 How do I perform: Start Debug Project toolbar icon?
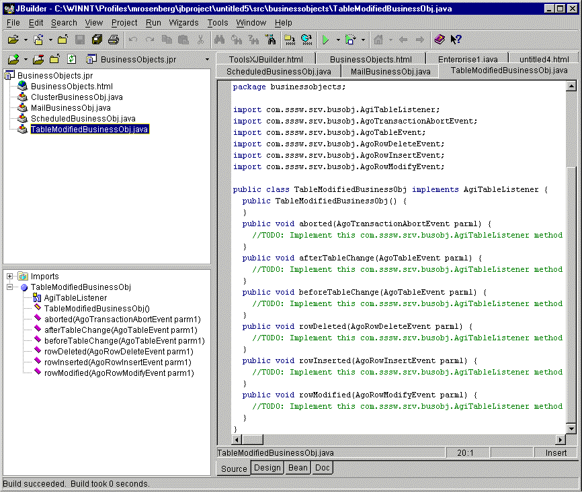pos(351,40)
